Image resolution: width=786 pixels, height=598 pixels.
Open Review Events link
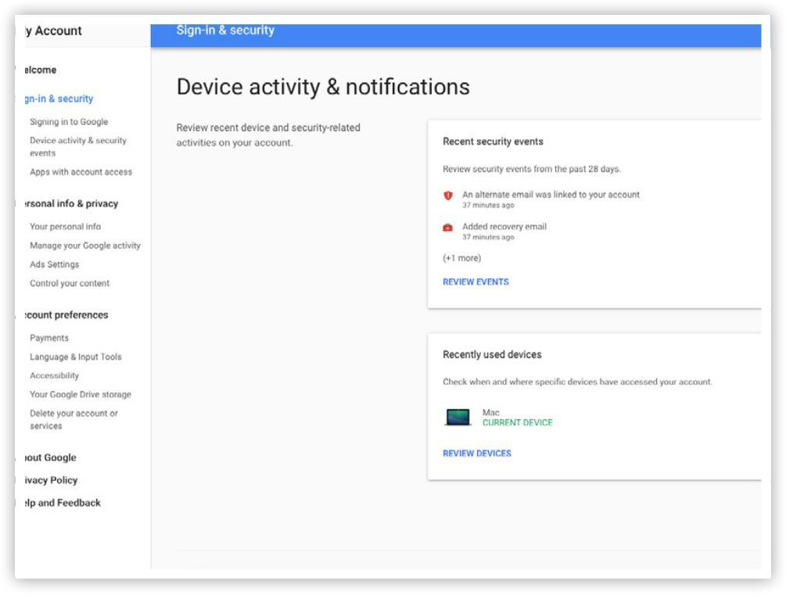pos(476,282)
